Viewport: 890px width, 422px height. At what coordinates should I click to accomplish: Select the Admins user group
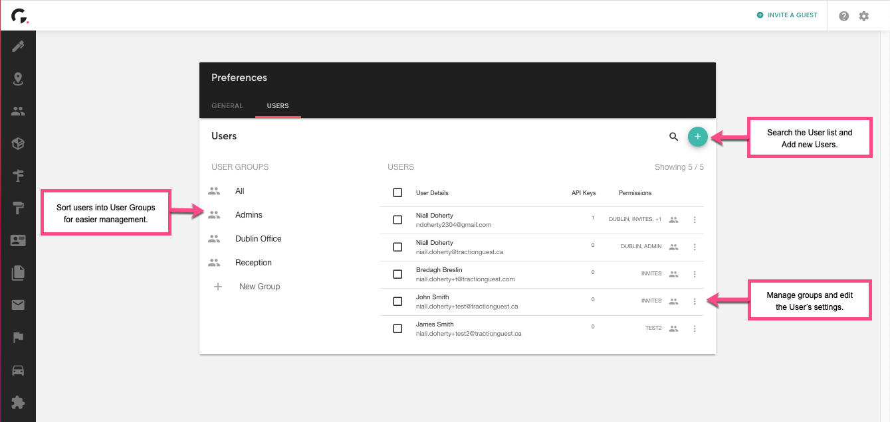(249, 214)
